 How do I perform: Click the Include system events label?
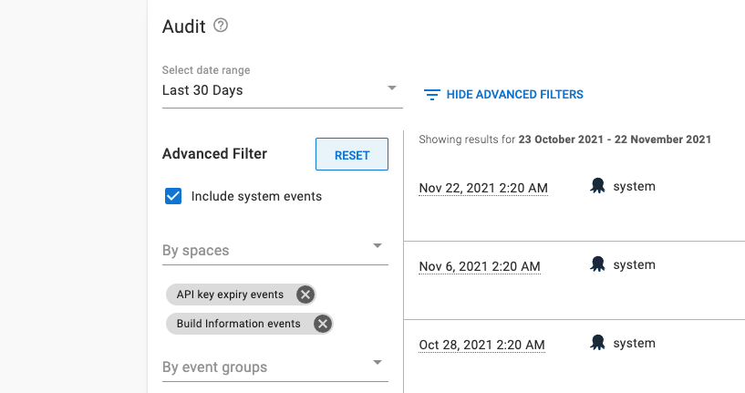[x=256, y=196]
